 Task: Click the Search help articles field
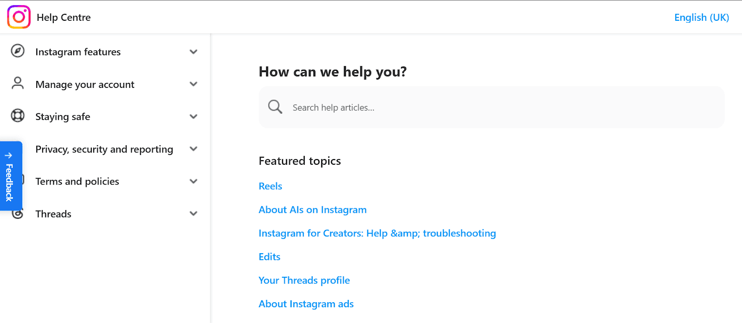click(x=492, y=107)
